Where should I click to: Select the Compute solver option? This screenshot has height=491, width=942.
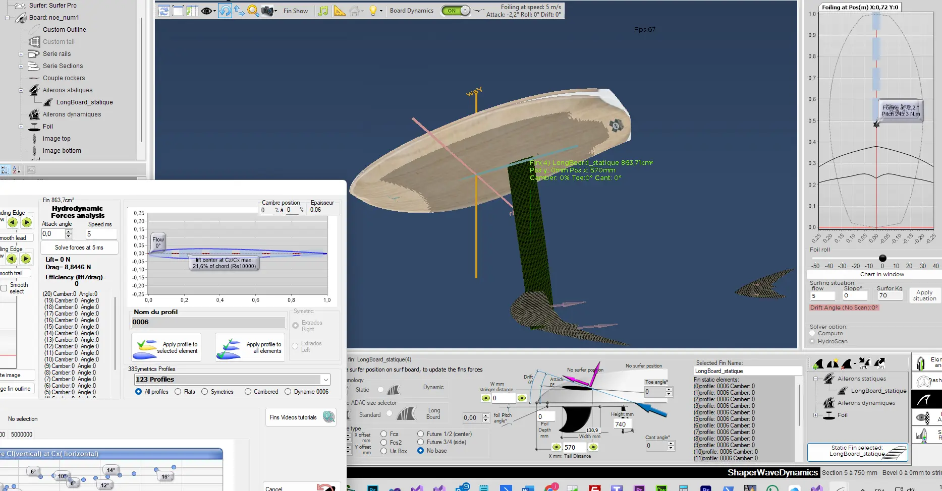tap(812, 334)
